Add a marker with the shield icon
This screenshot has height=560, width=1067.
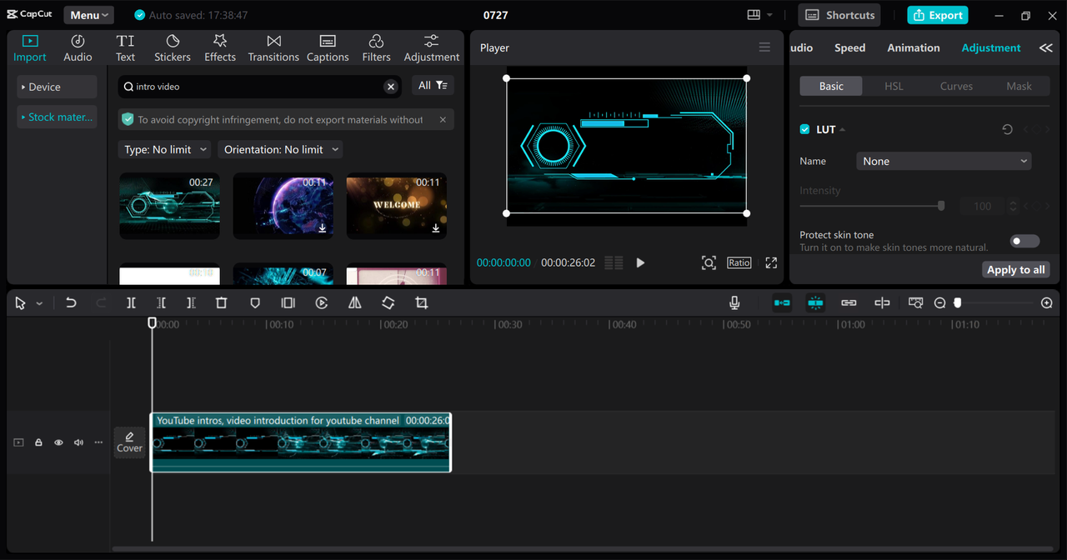[255, 303]
